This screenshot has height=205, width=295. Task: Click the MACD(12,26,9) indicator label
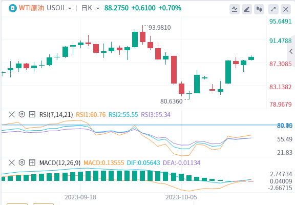coord(60,162)
